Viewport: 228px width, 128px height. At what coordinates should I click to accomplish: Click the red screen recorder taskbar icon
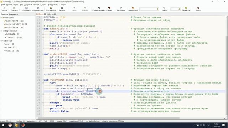pos(23,125)
